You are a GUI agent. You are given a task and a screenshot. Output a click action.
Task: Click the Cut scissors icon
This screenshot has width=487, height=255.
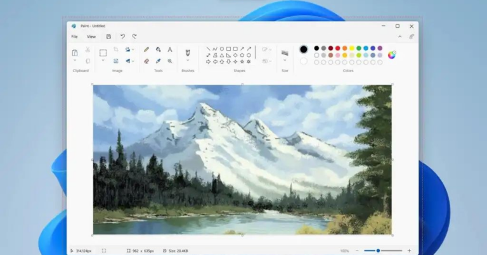(x=88, y=49)
